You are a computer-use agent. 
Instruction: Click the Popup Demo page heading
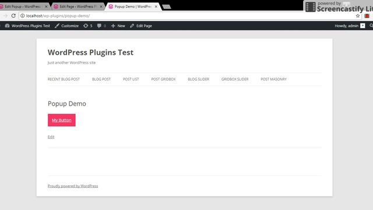coord(67,104)
